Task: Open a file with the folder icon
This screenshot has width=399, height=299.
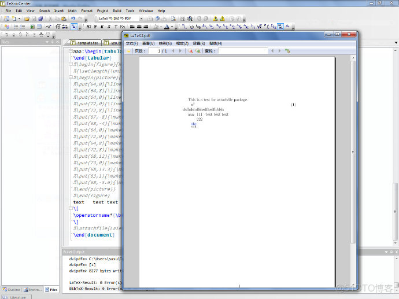Action: coord(27,19)
